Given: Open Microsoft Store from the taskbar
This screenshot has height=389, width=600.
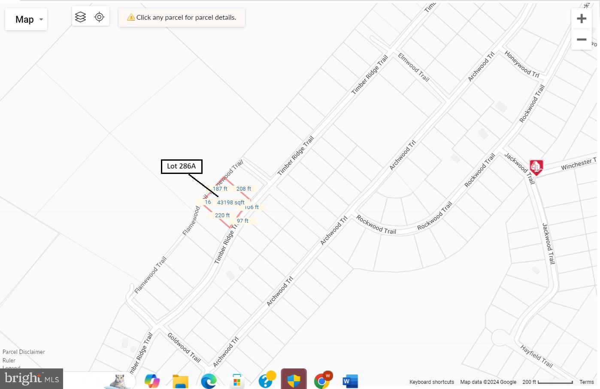Looking at the screenshot, I should pos(237,381).
